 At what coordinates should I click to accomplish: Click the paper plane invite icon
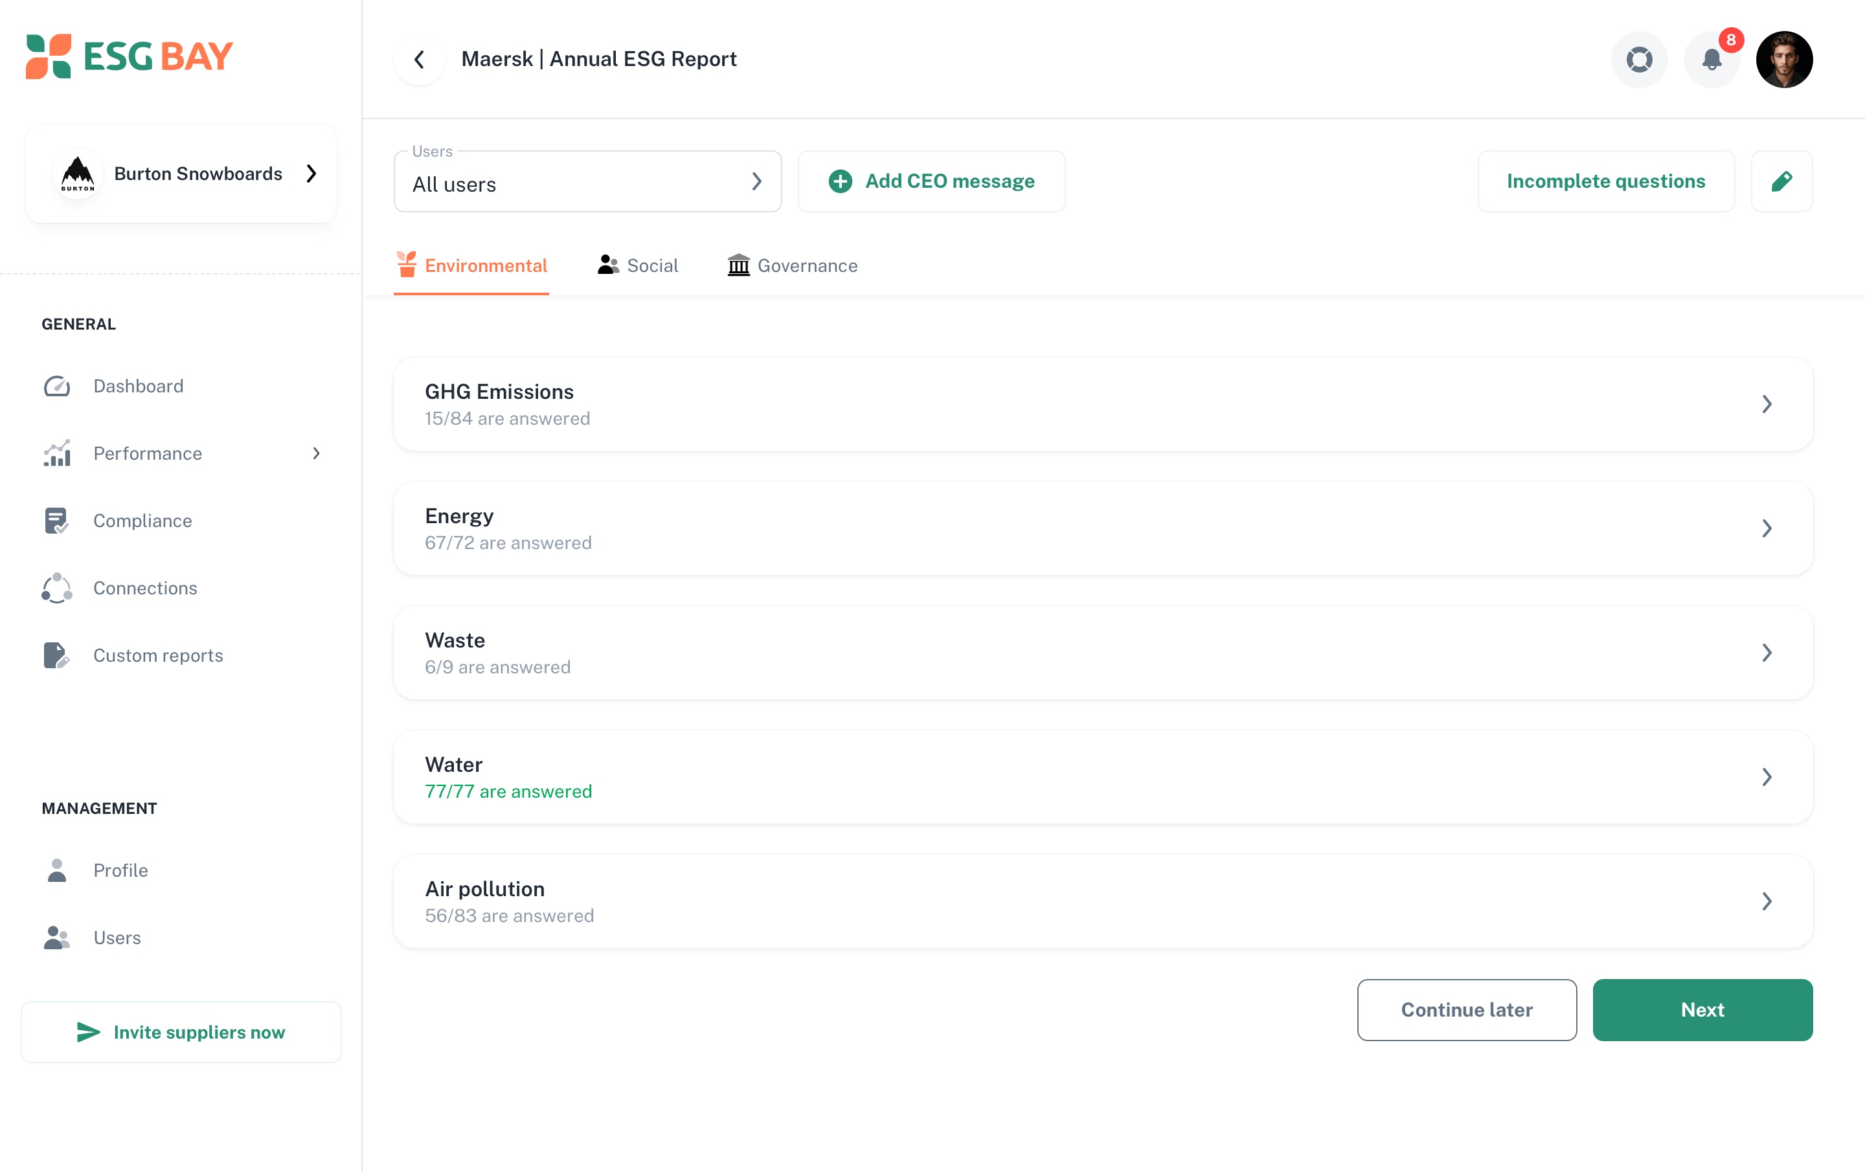pyautogui.click(x=88, y=1031)
